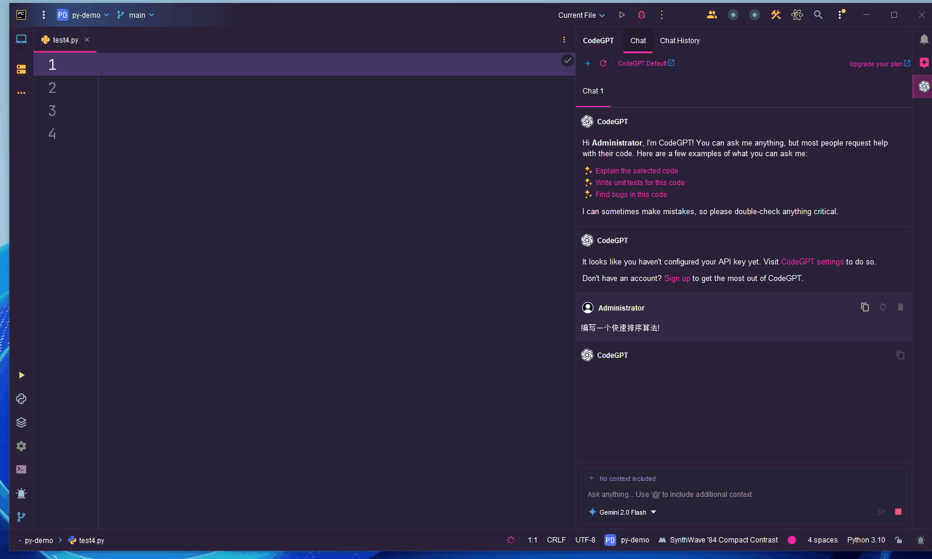Open IDE and project settings menu
Image resolution: width=932 pixels, height=559 pixels.
841,15
